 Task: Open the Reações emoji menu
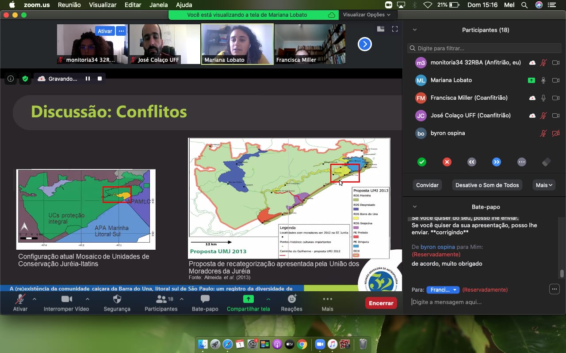pos(292,302)
